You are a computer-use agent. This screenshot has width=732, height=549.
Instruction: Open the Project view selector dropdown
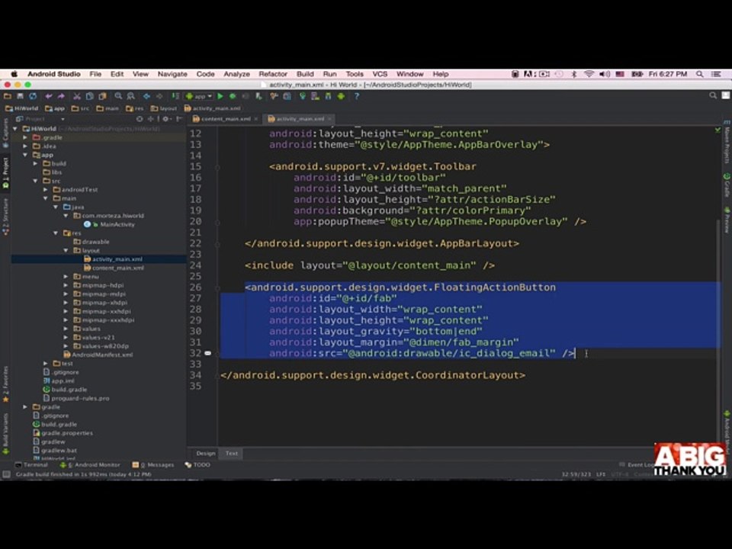click(40, 119)
